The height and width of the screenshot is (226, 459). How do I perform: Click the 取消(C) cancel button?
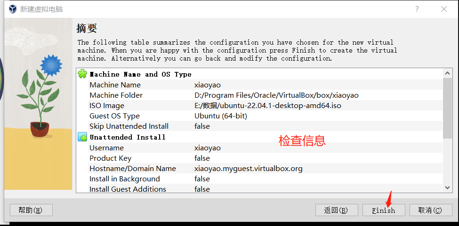[431, 210]
